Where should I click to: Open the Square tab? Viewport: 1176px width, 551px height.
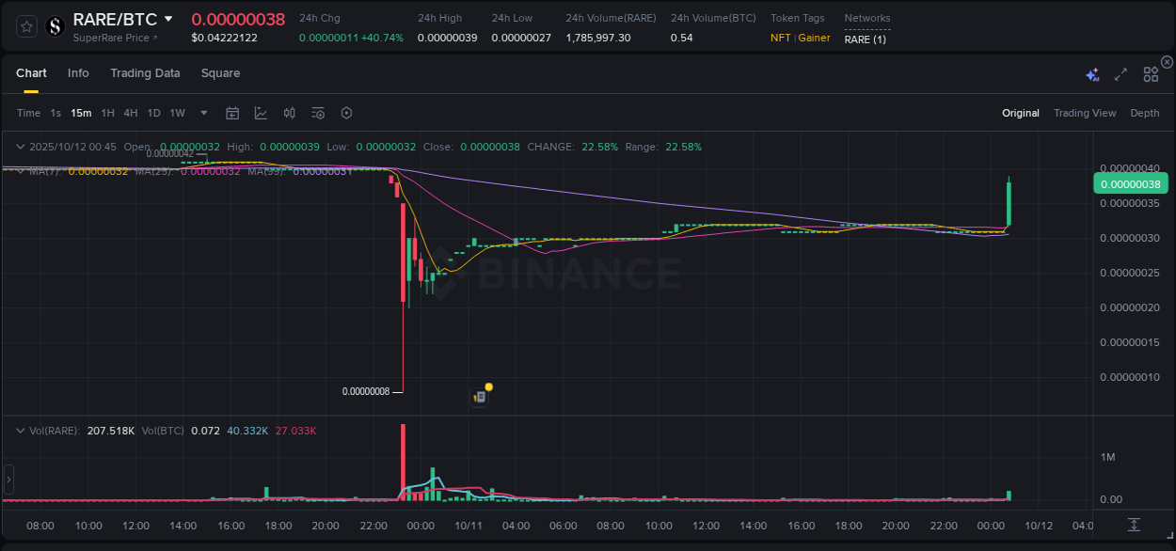[x=220, y=73]
